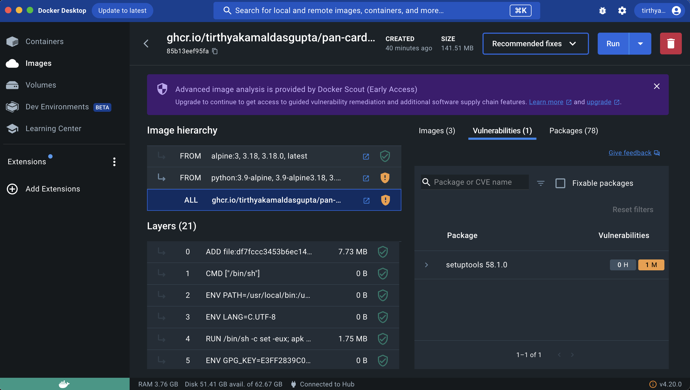690x390 pixels.
Task: Copy the image ID 85b13eef95fa
Action: pyautogui.click(x=215, y=51)
